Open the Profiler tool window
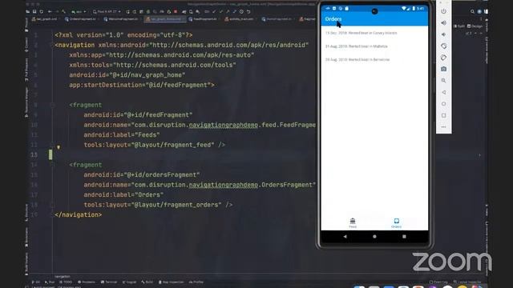Screen dimensions: 513x288 196,282
